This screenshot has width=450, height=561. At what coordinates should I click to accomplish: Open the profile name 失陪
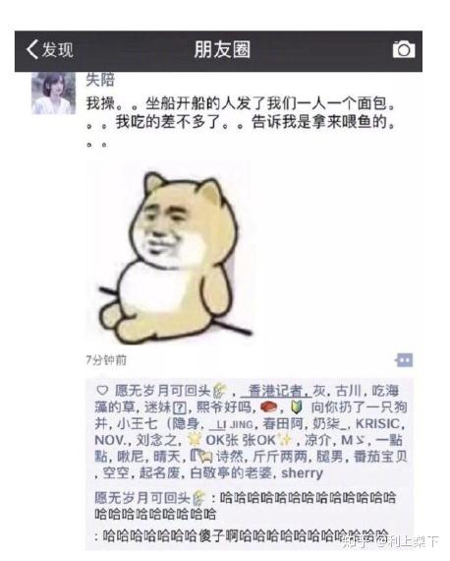point(99,80)
